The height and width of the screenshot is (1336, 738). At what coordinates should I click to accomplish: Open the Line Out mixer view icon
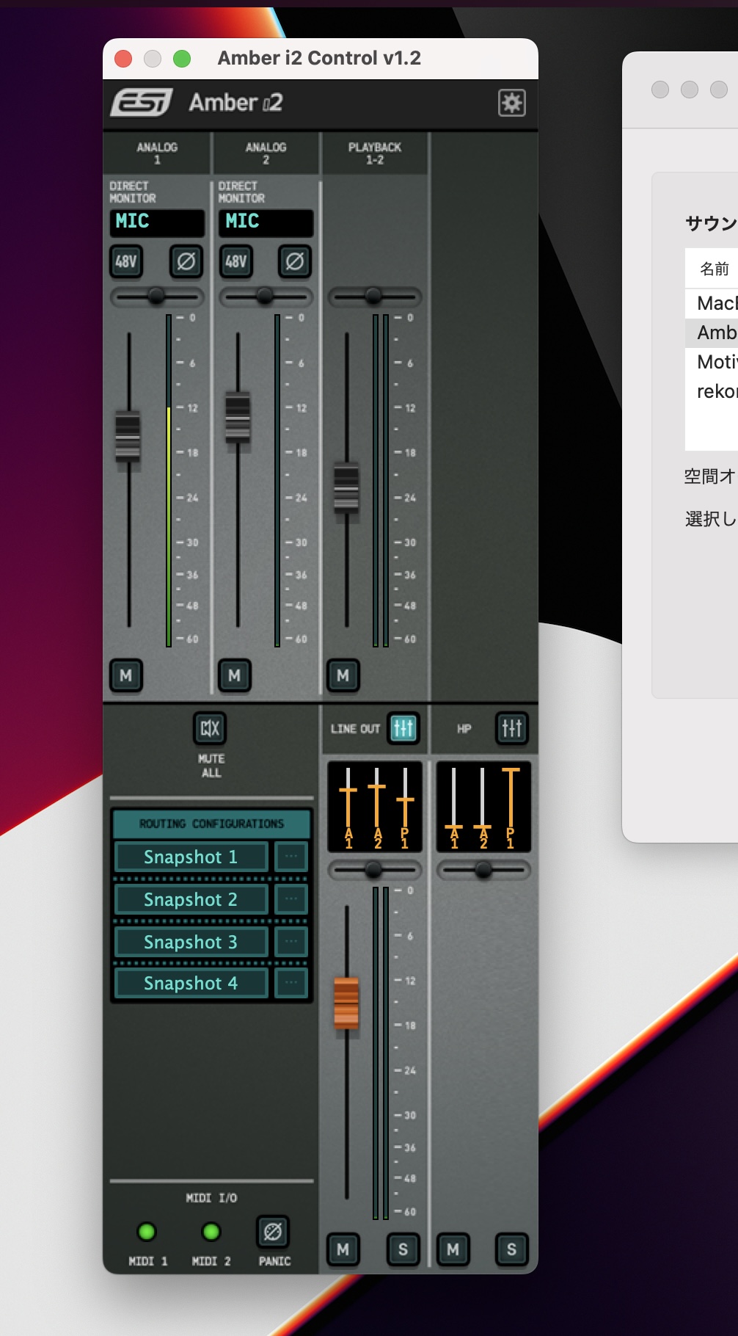(403, 728)
